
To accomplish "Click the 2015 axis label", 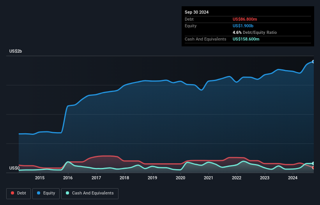I will 40,178.
